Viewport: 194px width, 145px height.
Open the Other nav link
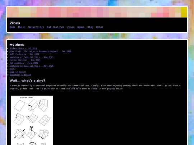(100, 27)
